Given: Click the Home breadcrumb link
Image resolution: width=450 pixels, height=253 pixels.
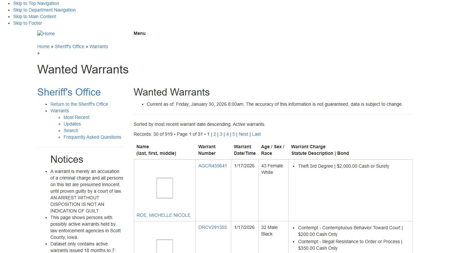Looking at the screenshot, I should click(43, 46).
